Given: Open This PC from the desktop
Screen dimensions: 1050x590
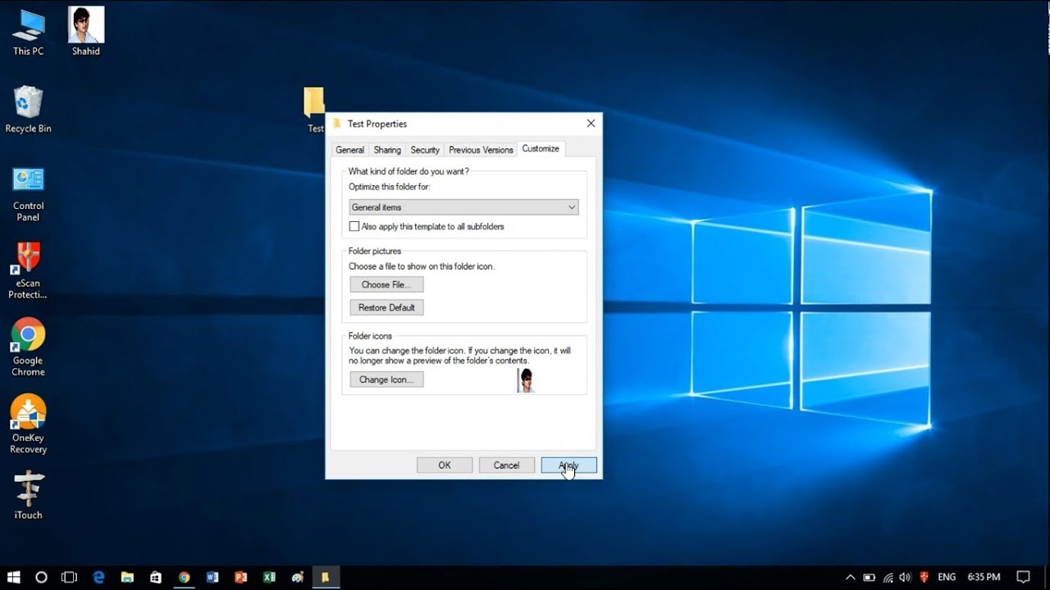Looking at the screenshot, I should click(x=28, y=25).
